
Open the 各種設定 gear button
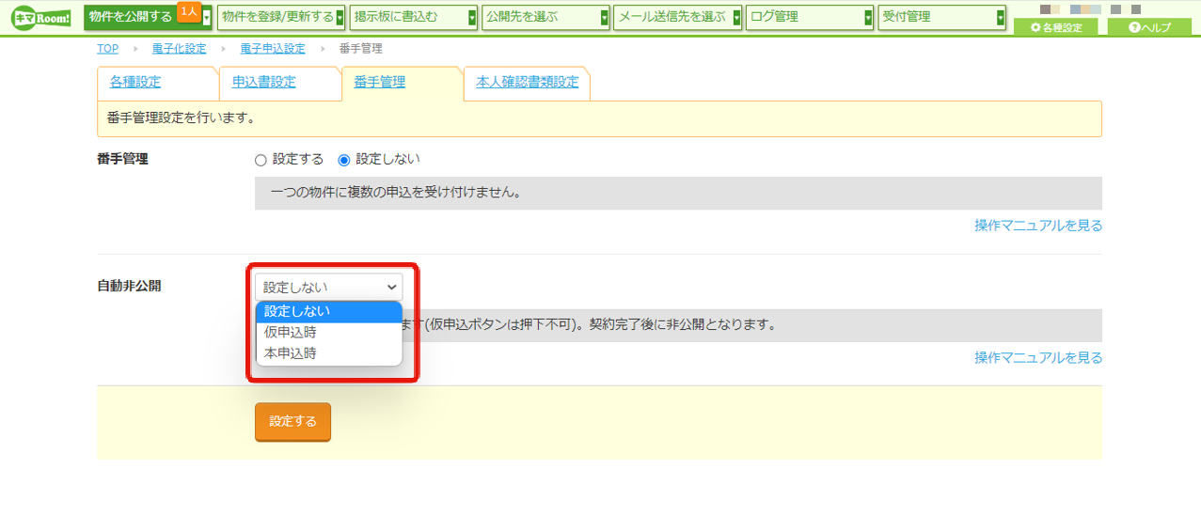pos(1056,27)
